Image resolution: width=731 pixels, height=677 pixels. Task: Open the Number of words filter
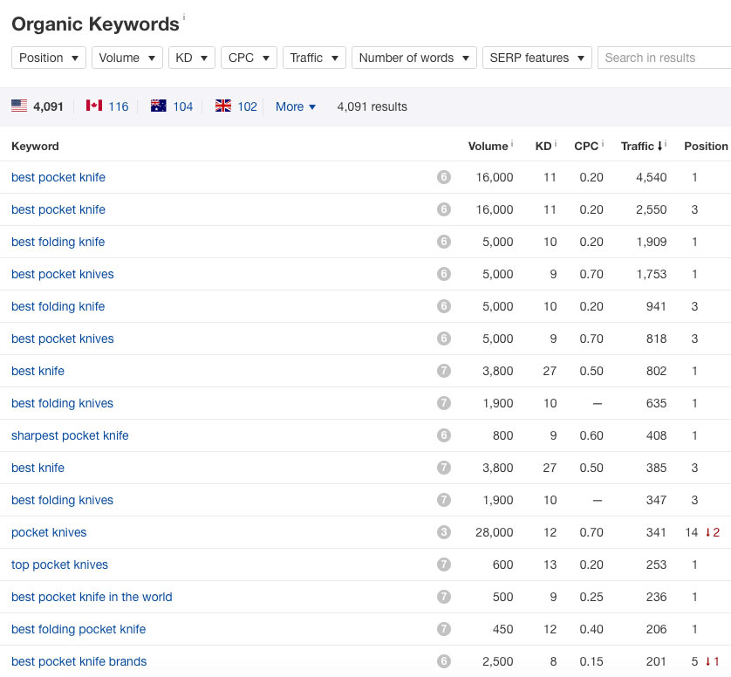(414, 58)
